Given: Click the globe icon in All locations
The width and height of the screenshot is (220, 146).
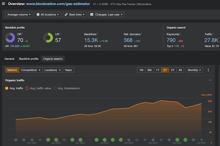Looking at the screenshot, I should point(38,15).
